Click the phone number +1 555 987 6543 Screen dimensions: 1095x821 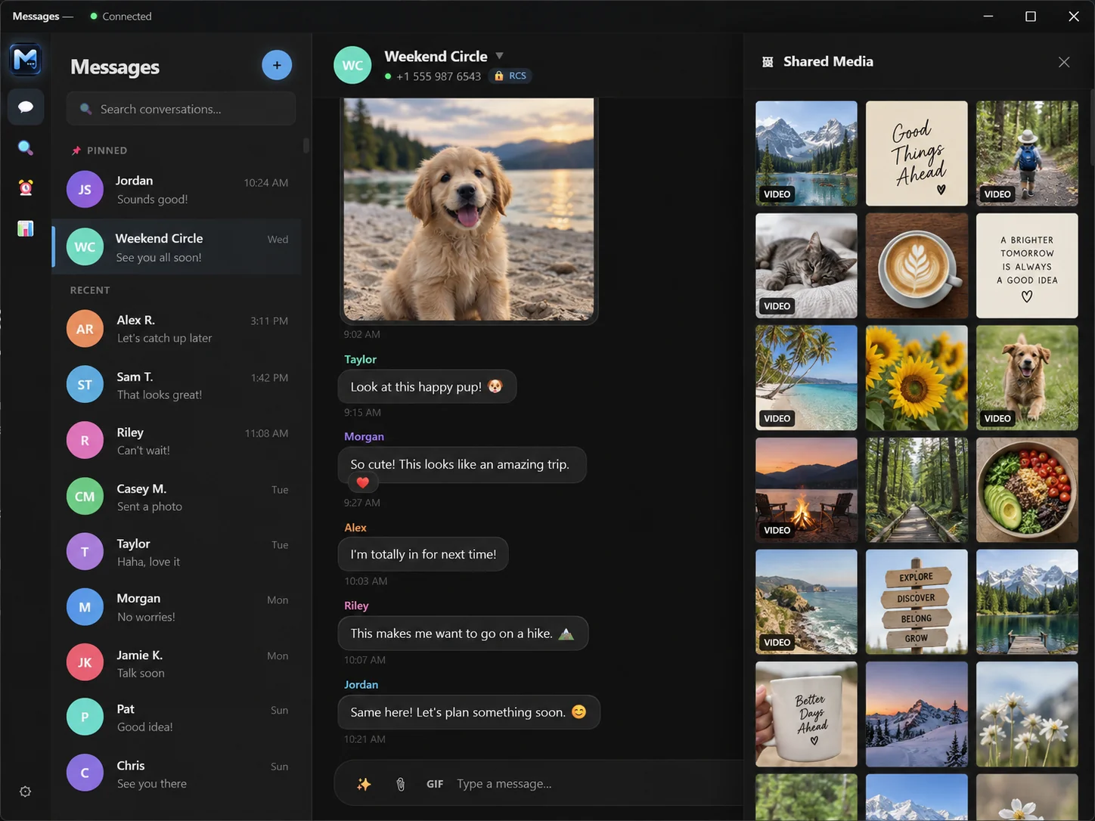click(439, 76)
